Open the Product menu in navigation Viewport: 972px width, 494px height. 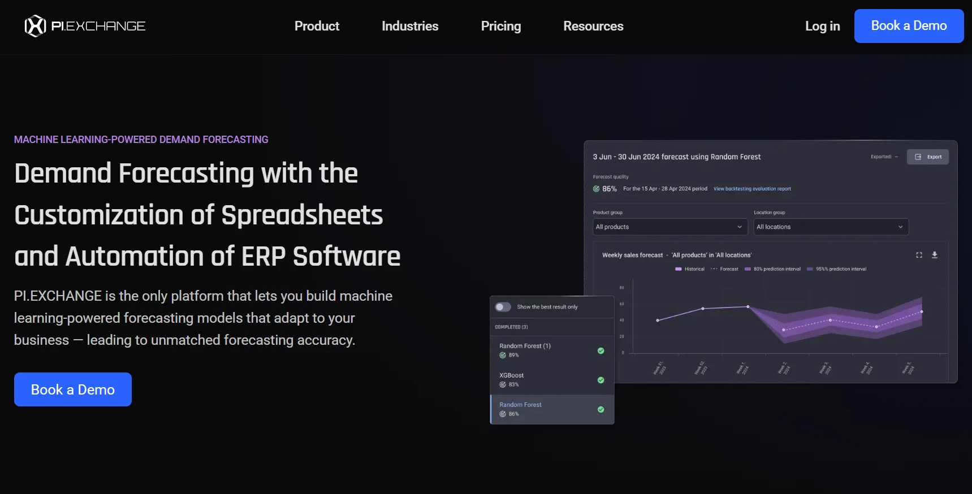pyautogui.click(x=317, y=26)
